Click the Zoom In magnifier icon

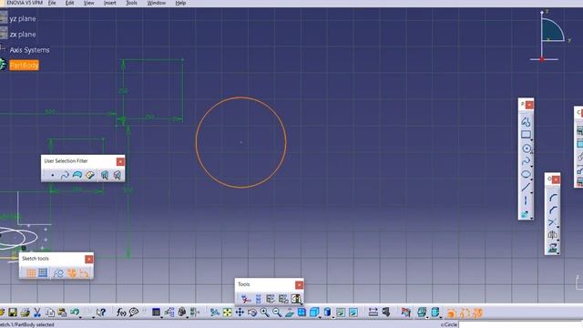coord(265,313)
